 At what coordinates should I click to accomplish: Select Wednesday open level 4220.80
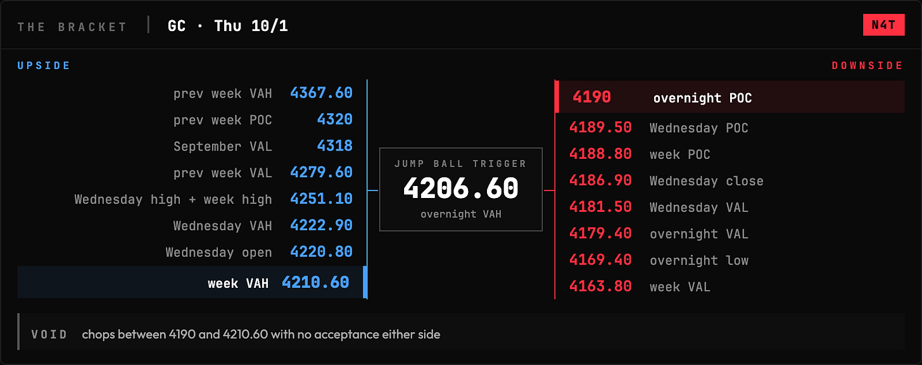[x=322, y=252]
